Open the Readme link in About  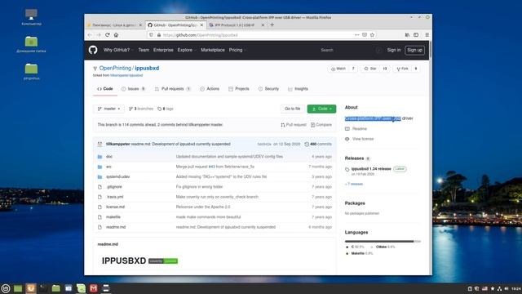pos(356,129)
